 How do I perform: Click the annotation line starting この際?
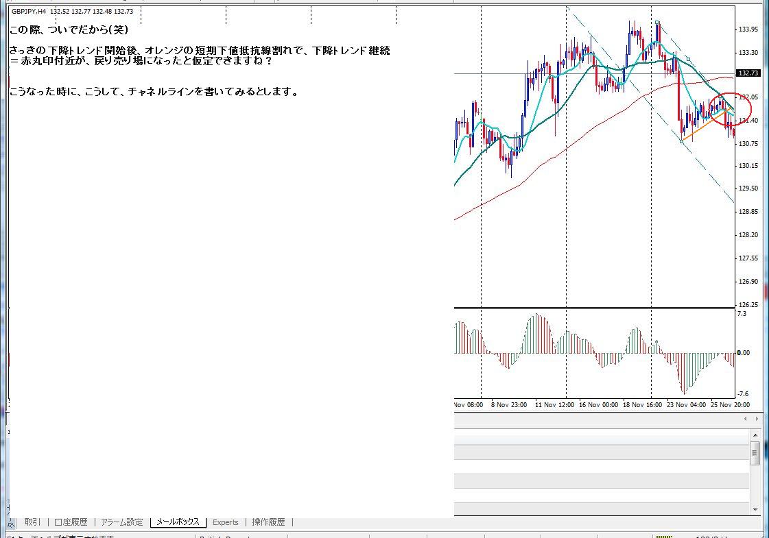(69, 30)
